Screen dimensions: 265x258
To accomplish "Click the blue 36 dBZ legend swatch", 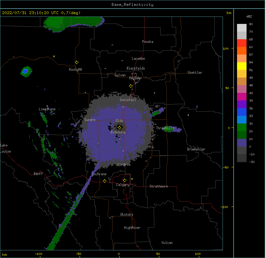I will (x=242, y=112).
